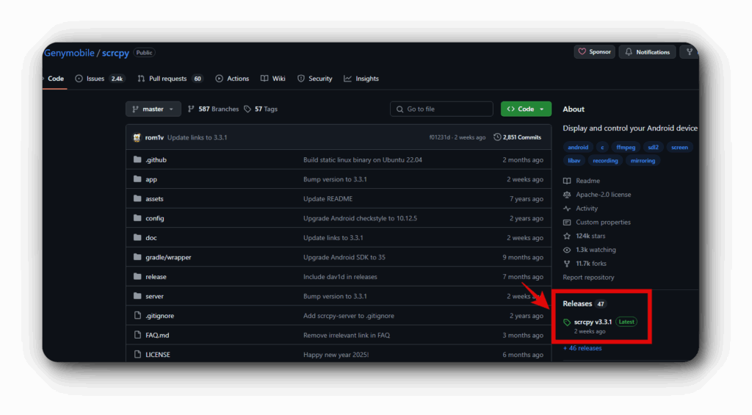Screen dimensions: 752x415
Task: Open the scrcpy repository name link
Action: 115,53
